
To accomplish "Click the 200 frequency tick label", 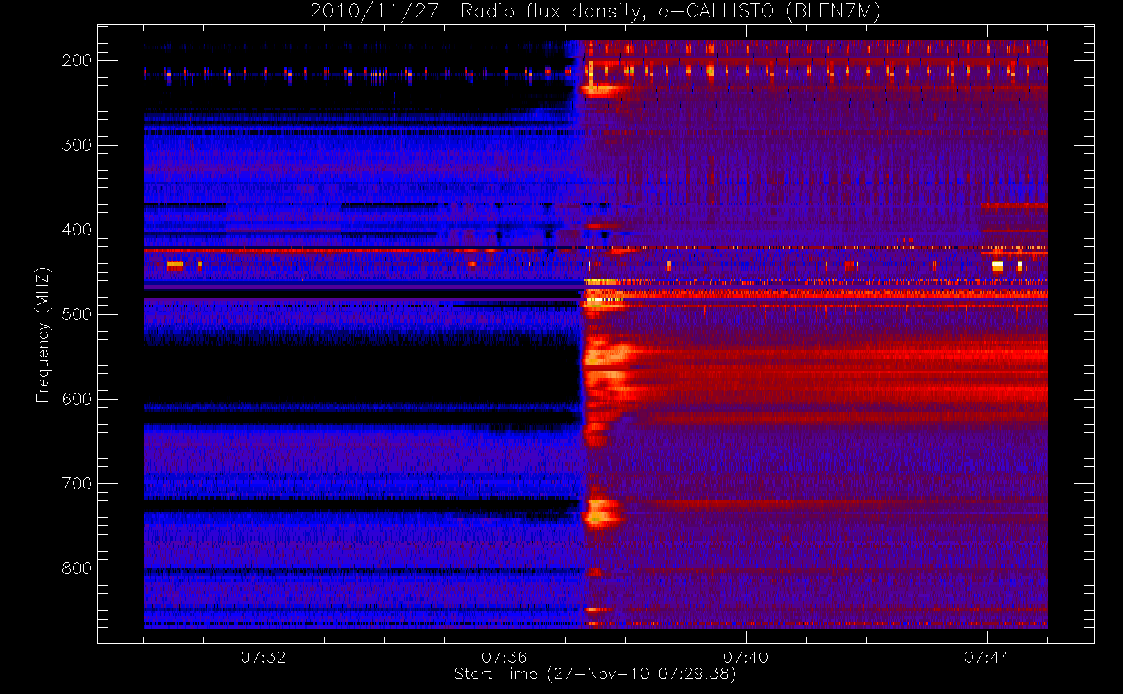I will (x=76, y=60).
